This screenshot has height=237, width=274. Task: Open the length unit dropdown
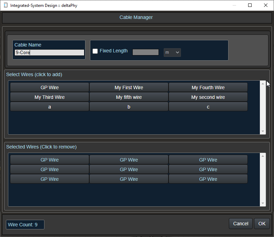tap(172, 52)
